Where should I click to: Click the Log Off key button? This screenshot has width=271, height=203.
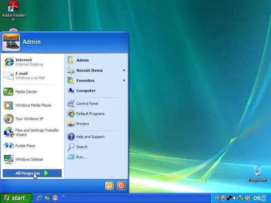click(109, 186)
